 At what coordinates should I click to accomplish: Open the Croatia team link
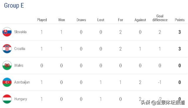click(20, 48)
